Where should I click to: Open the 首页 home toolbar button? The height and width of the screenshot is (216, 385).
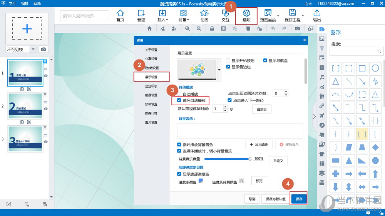(x=120, y=16)
